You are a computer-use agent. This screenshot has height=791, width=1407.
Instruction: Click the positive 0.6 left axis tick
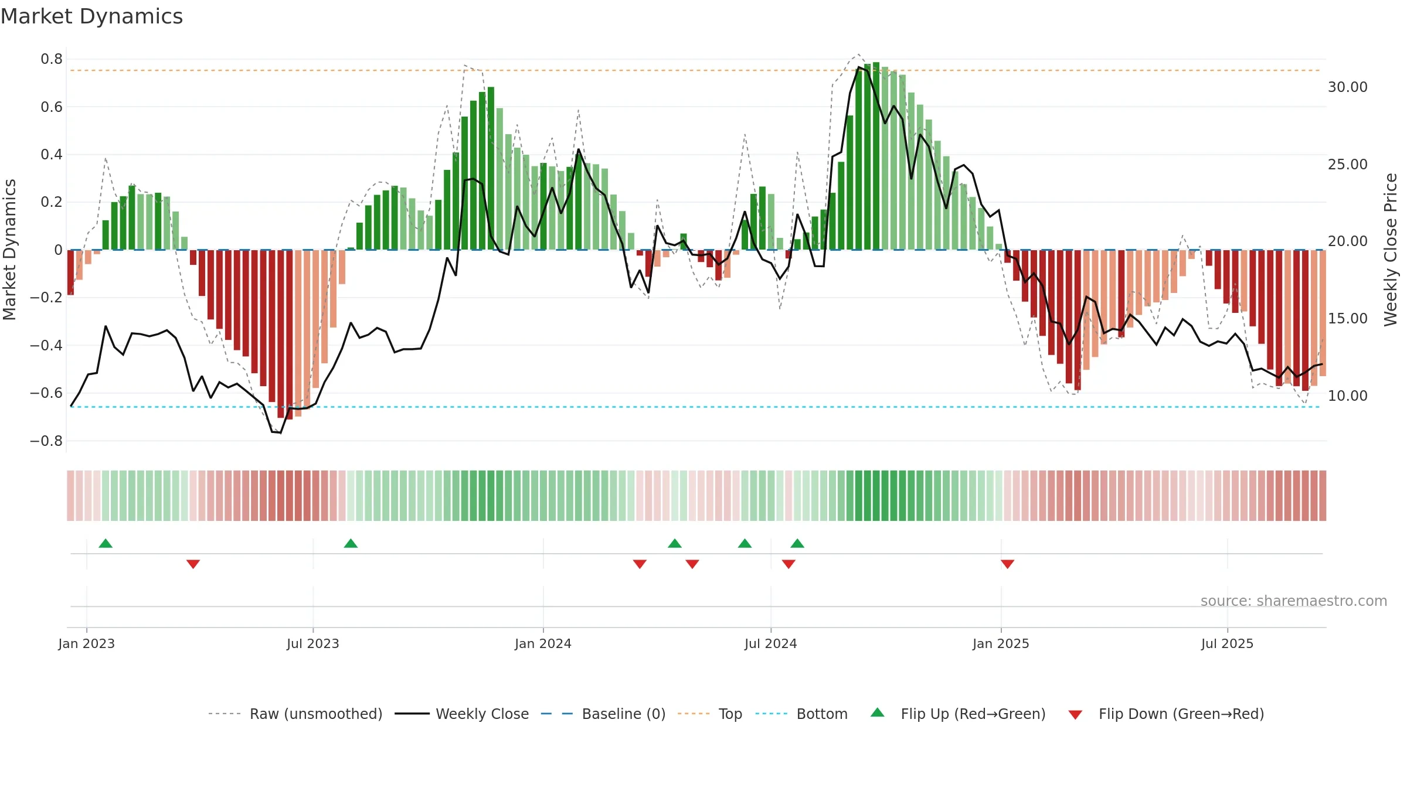(52, 107)
